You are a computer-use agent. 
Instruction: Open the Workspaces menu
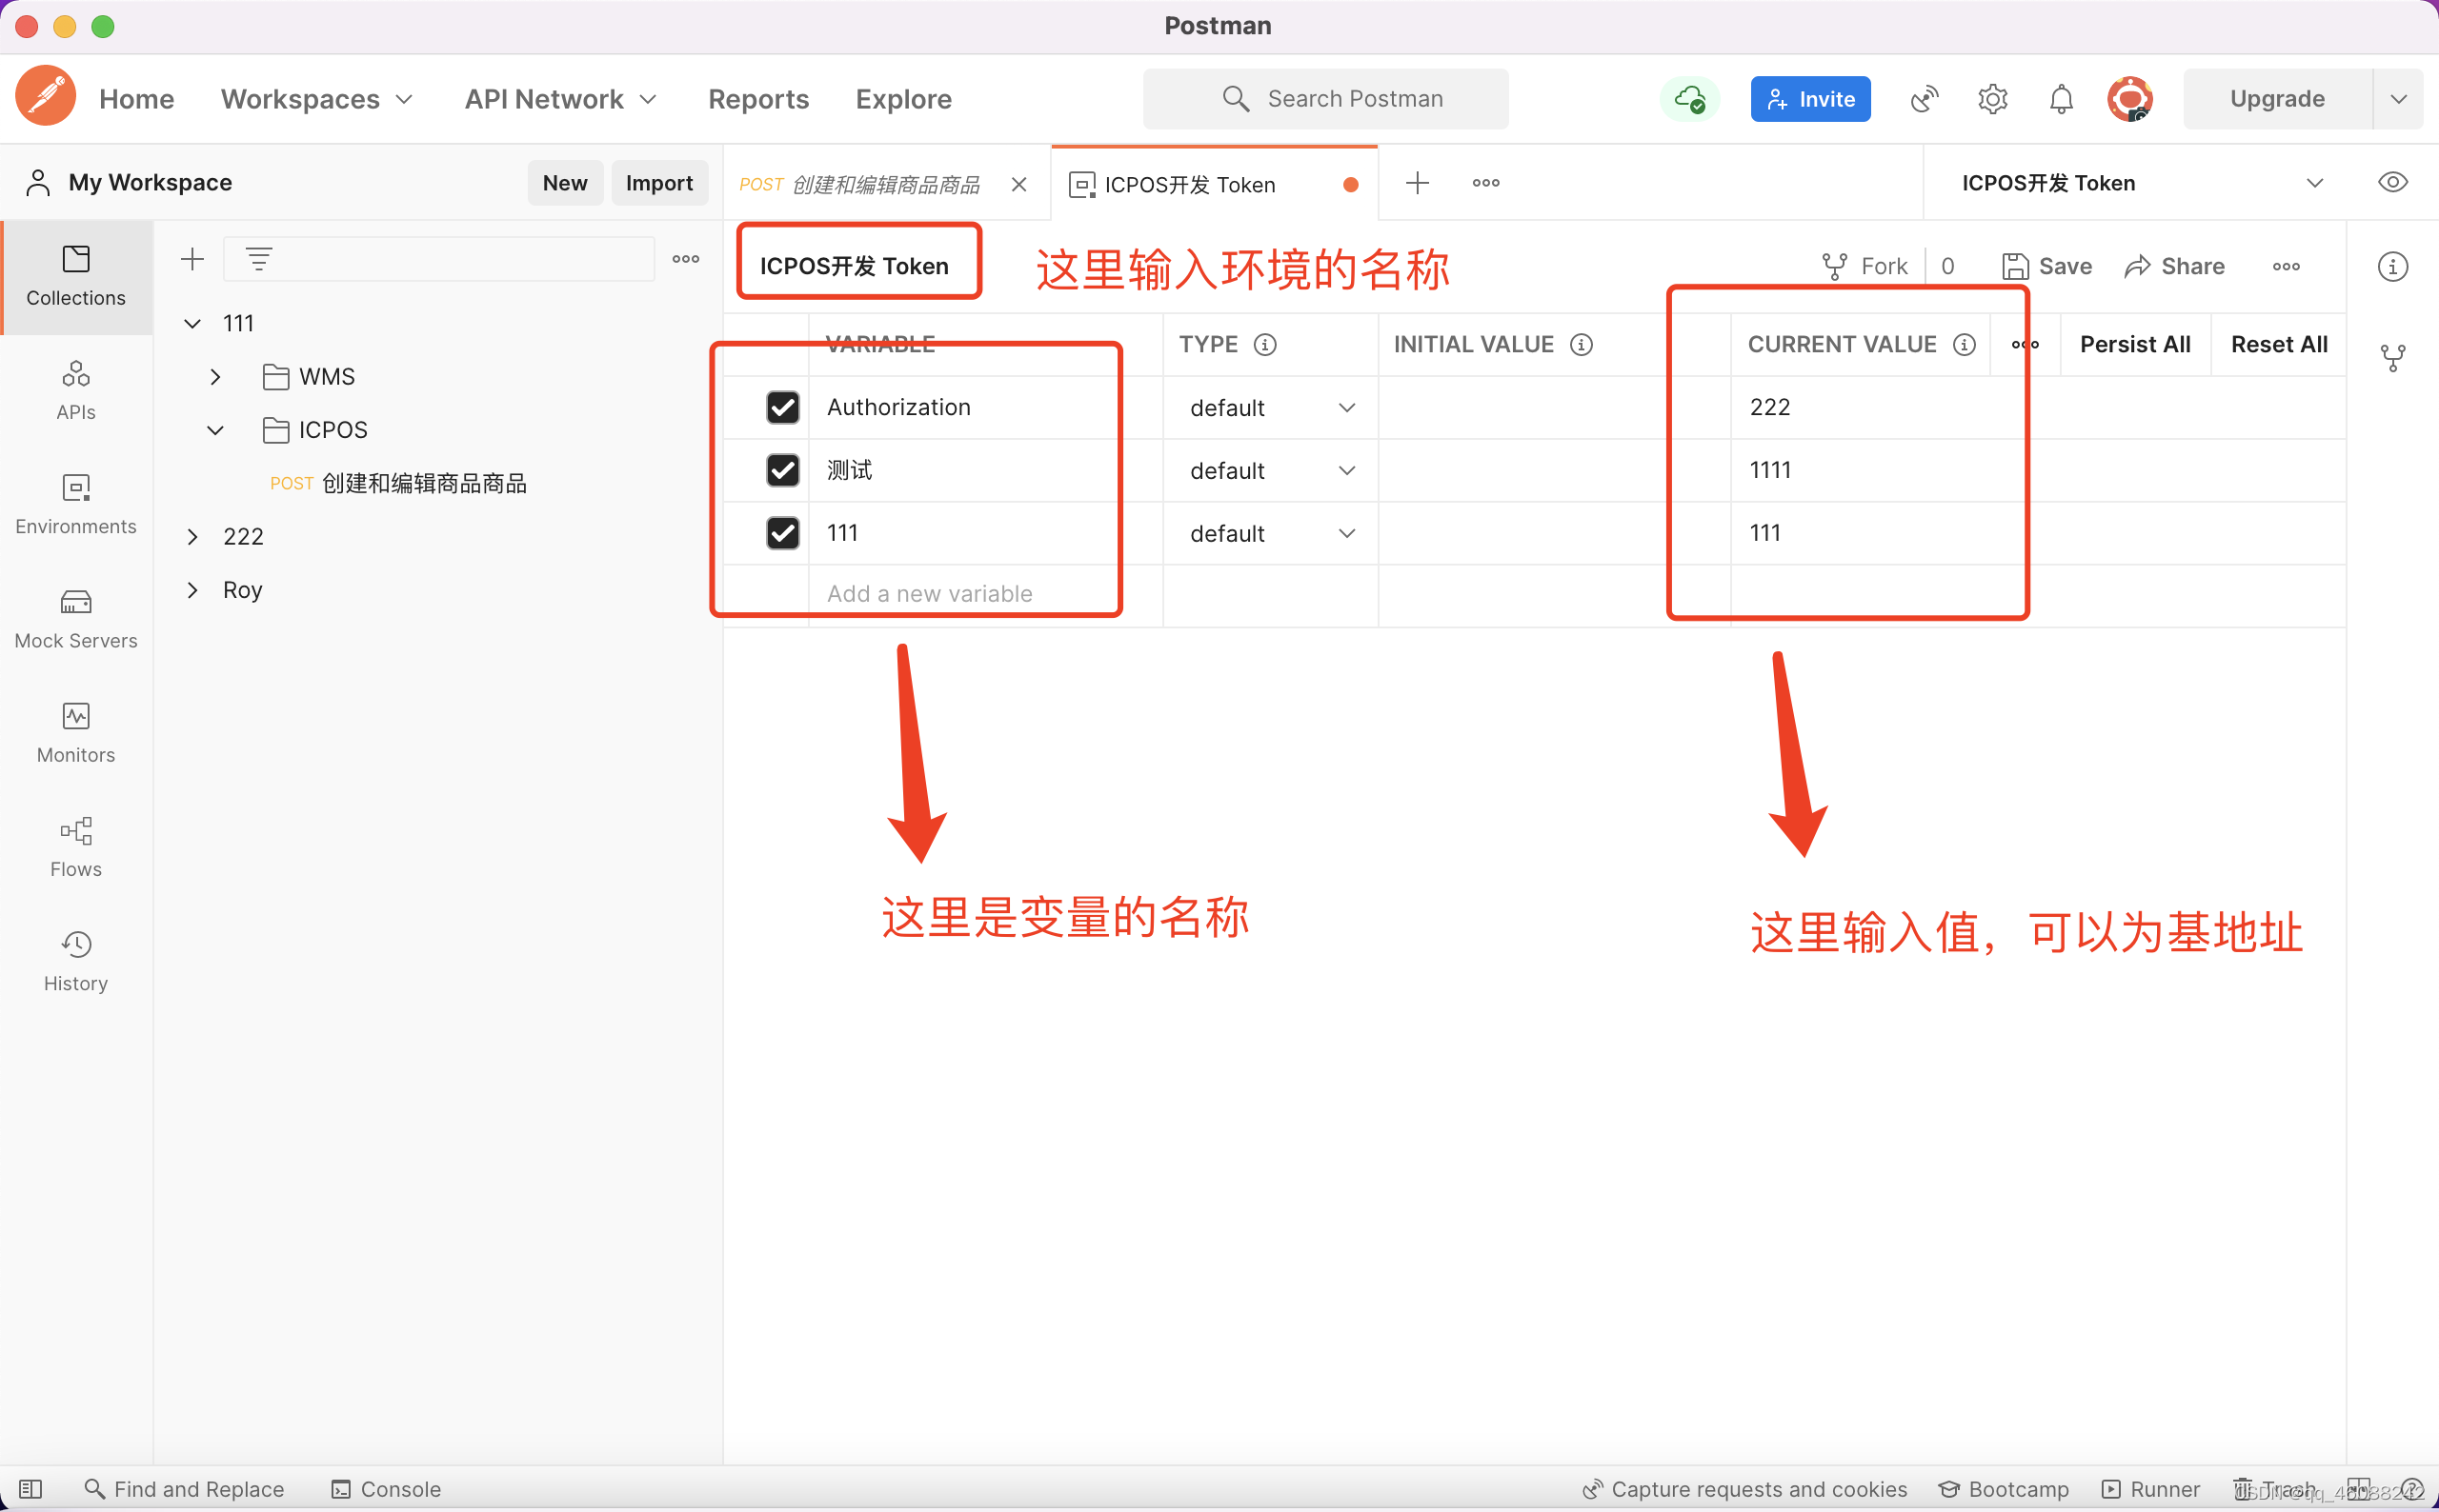tap(316, 99)
